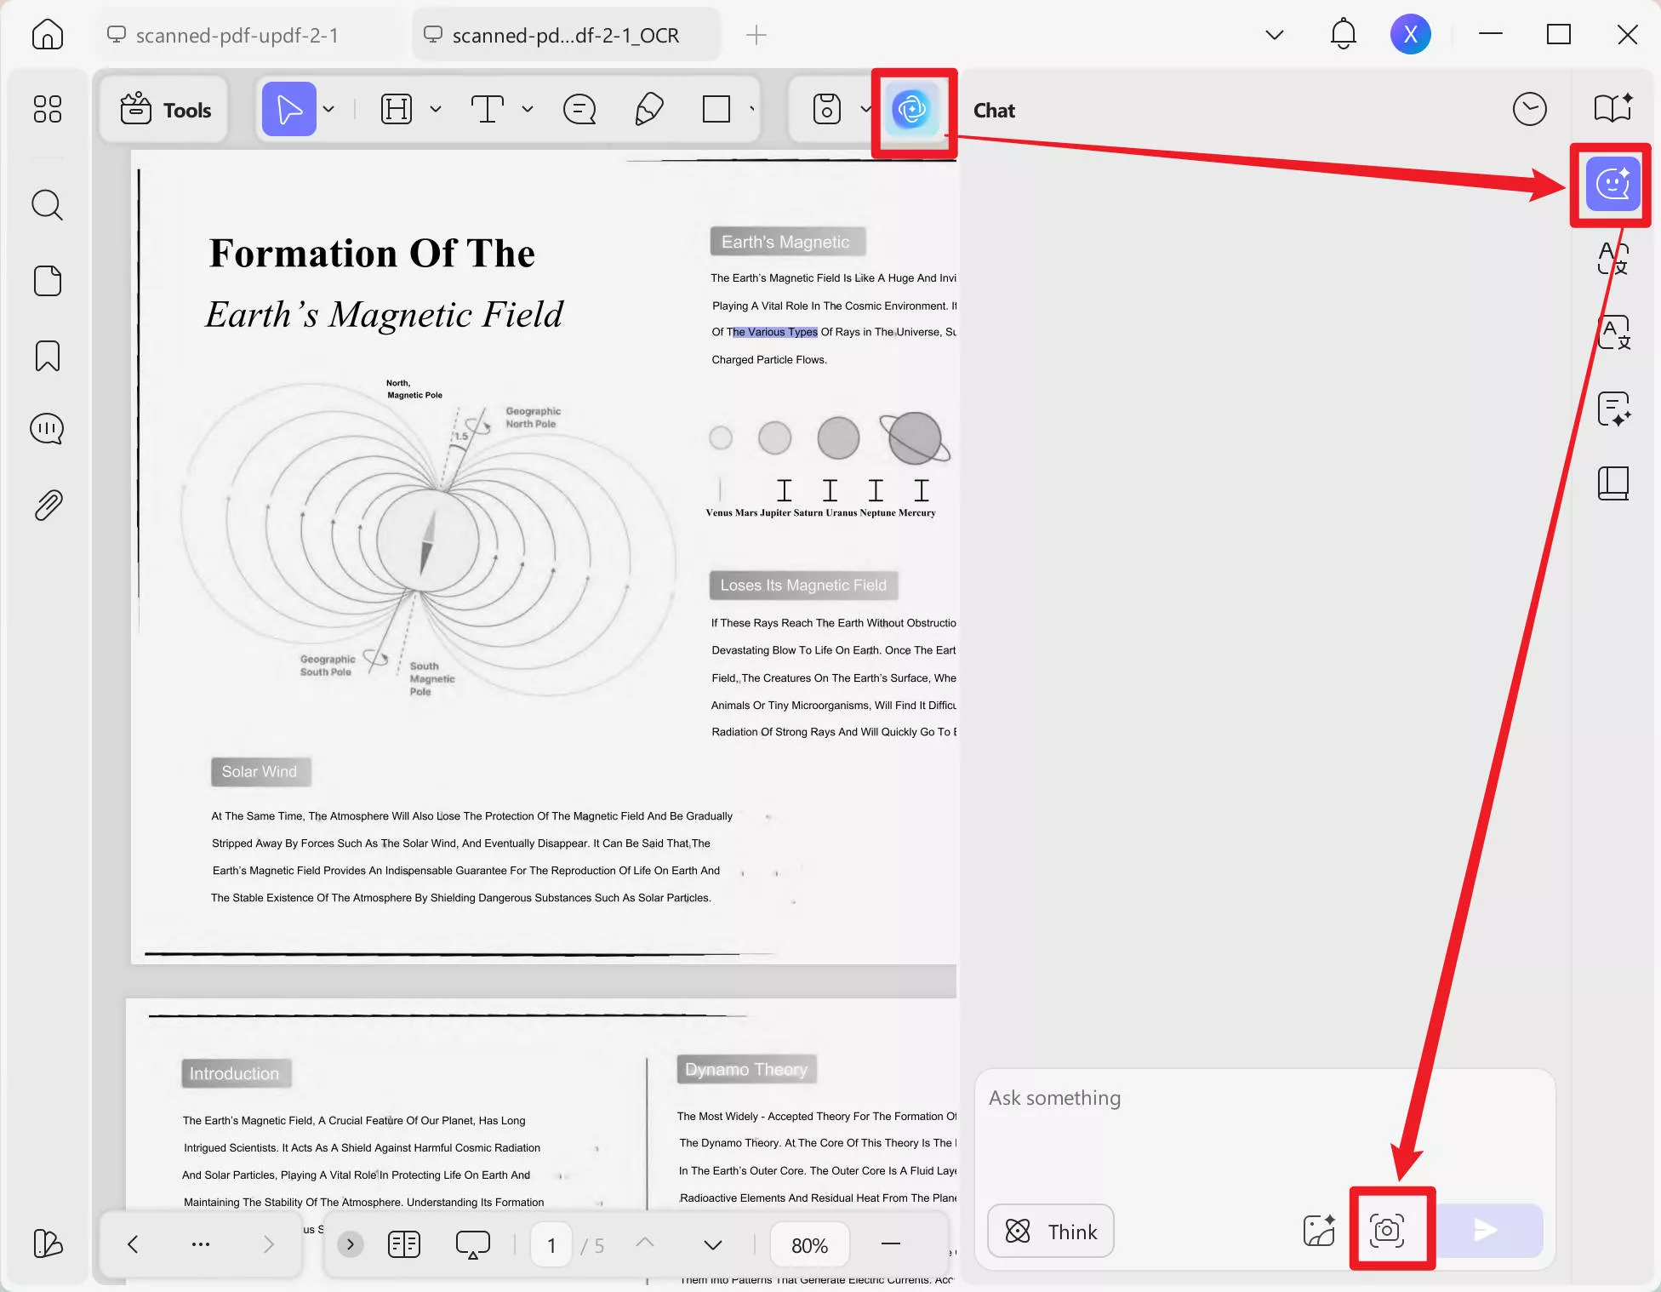Toggle two-page book view mode
Image resolution: width=1661 pixels, height=1292 pixels.
pyautogui.click(x=403, y=1243)
